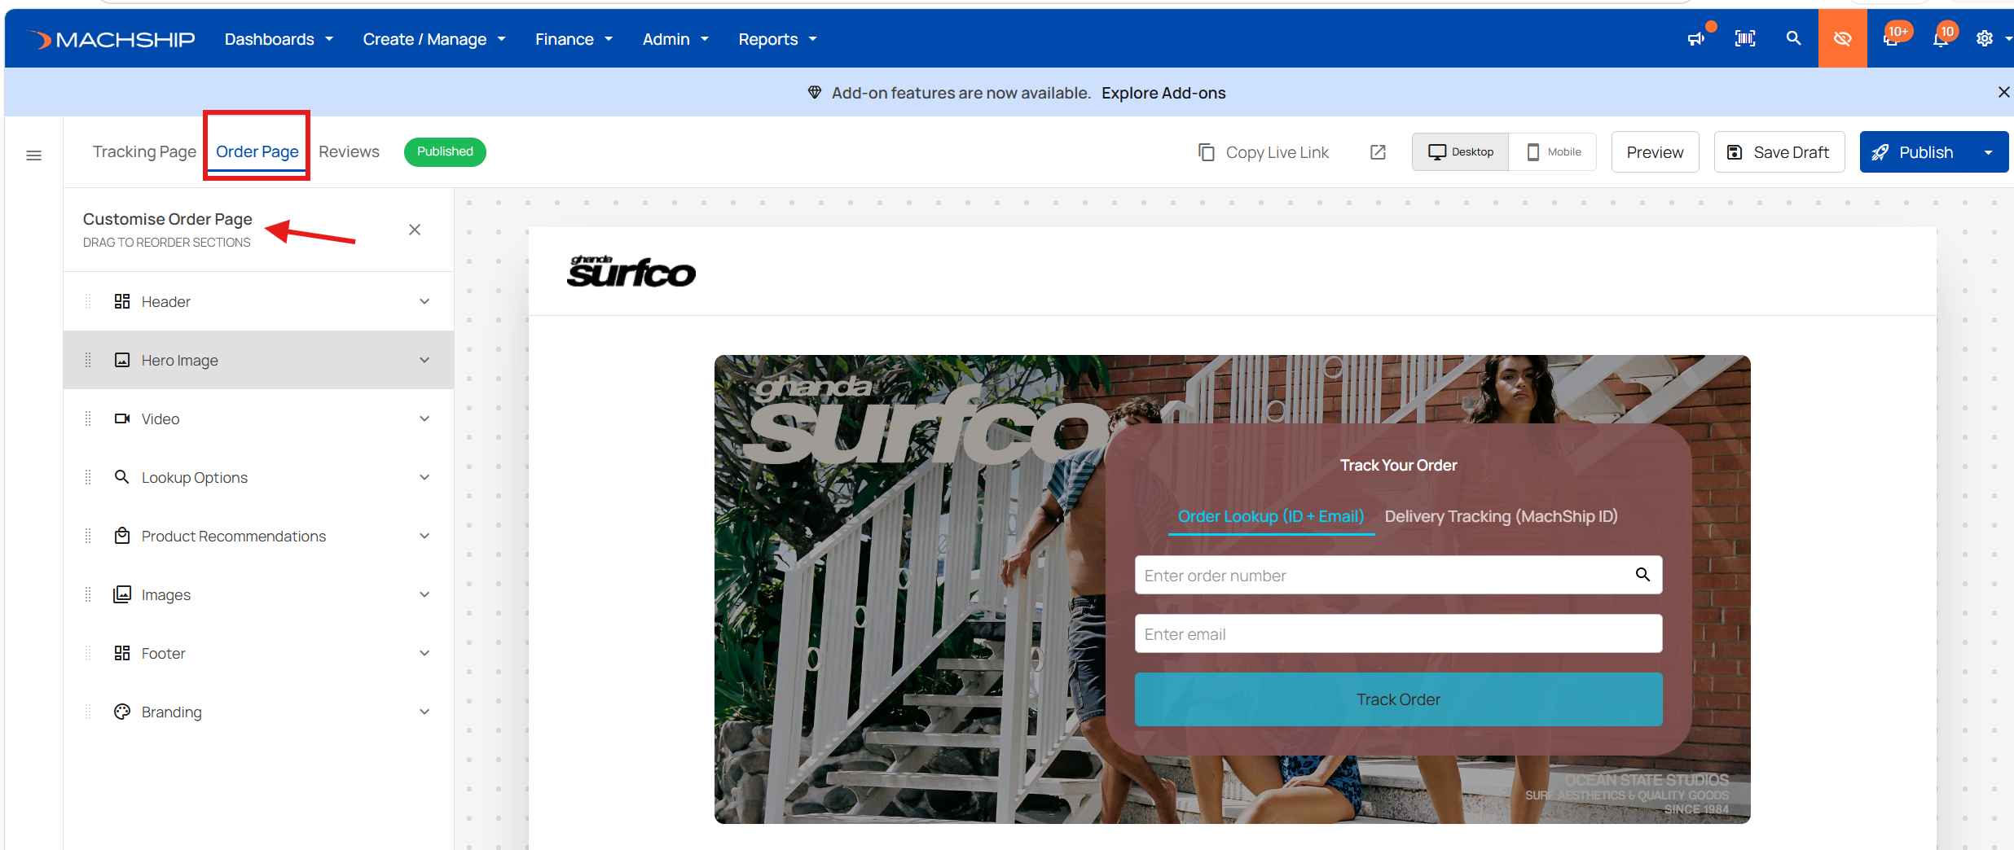This screenshot has height=850, width=2014.
Task: Grab the Images row drag handle
Action: click(88, 594)
